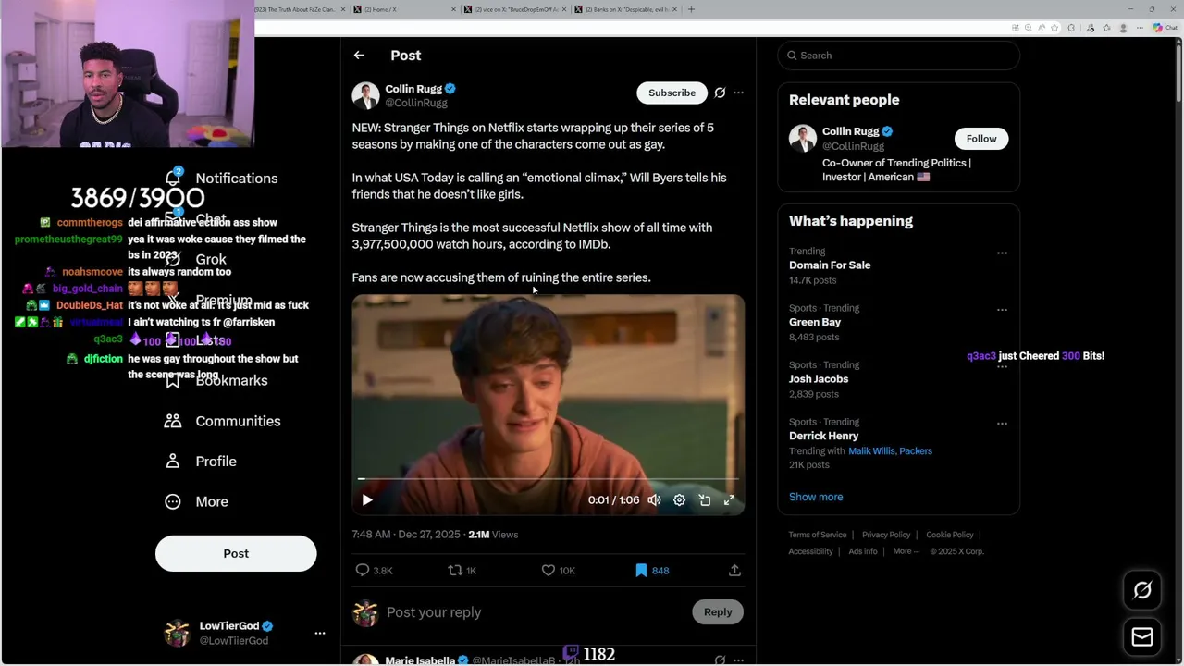Seek the video progress bar
Screen dimensions: 1184x666
click(549, 479)
